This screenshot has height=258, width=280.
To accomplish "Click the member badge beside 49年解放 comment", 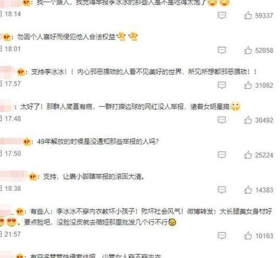I will 27,142.
